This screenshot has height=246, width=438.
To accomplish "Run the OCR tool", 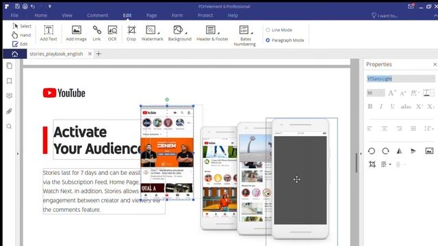I will [112, 33].
